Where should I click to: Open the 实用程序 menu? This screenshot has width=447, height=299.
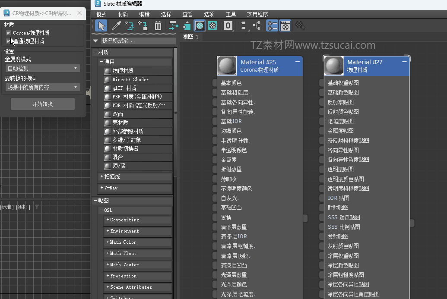257,14
